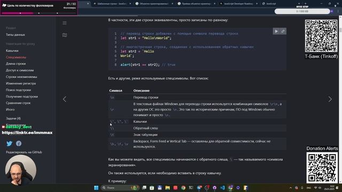Open network and volume tray icons
342x192 pixels.
point(317,188)
